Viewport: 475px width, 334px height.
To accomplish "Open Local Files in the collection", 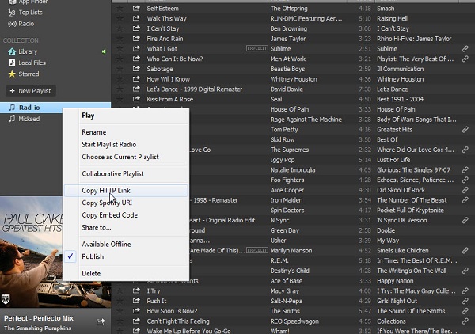I will [32, 63].
